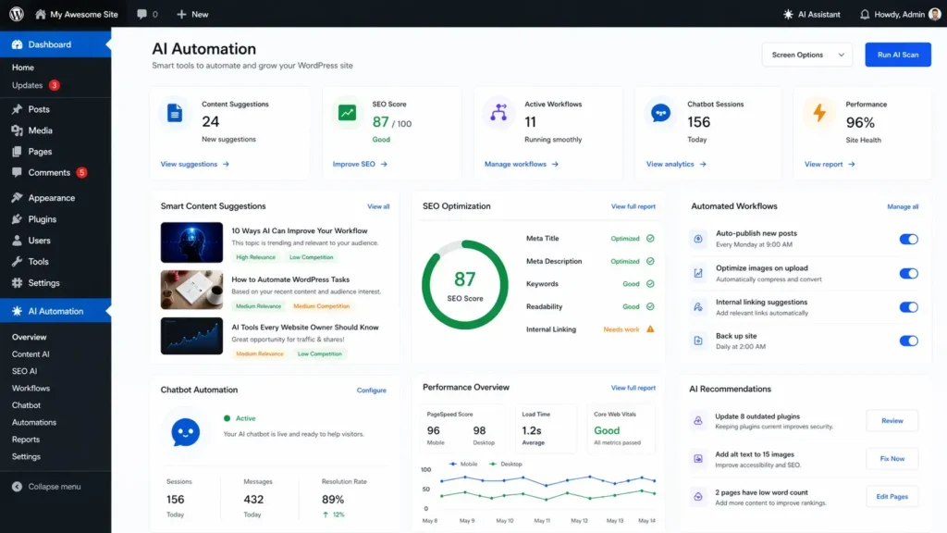Image resolution: width=947 pixels, height=533 pixels.
Task: Open the AI Assistant sparkle icon
Action: point(788,14)
